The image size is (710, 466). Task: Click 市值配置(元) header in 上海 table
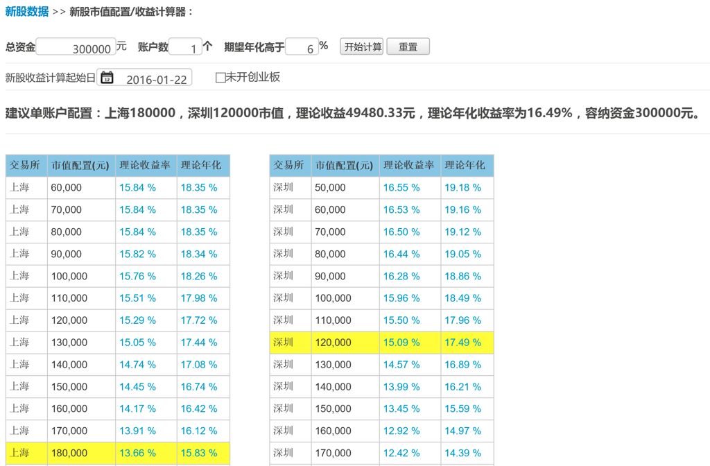point(81,165)
